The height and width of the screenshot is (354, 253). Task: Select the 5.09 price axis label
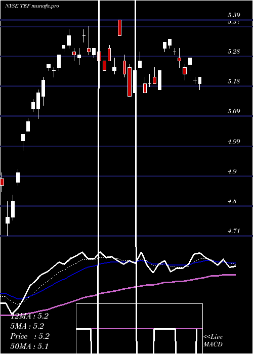[234, 111]
